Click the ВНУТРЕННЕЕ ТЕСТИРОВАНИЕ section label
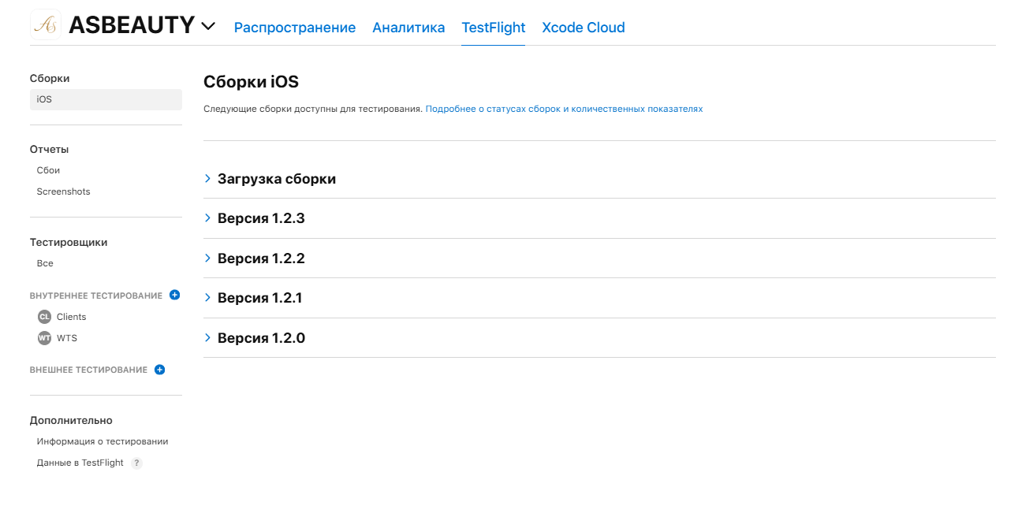The height and width of the screenshot is (528, 1033). click(96, 296)
